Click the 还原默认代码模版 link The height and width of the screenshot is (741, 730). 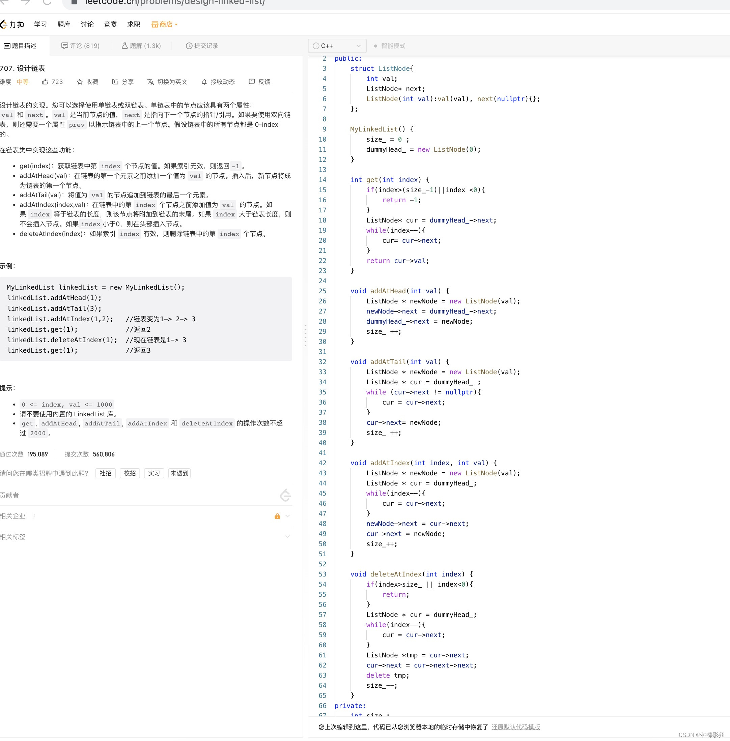coord(515,727)
